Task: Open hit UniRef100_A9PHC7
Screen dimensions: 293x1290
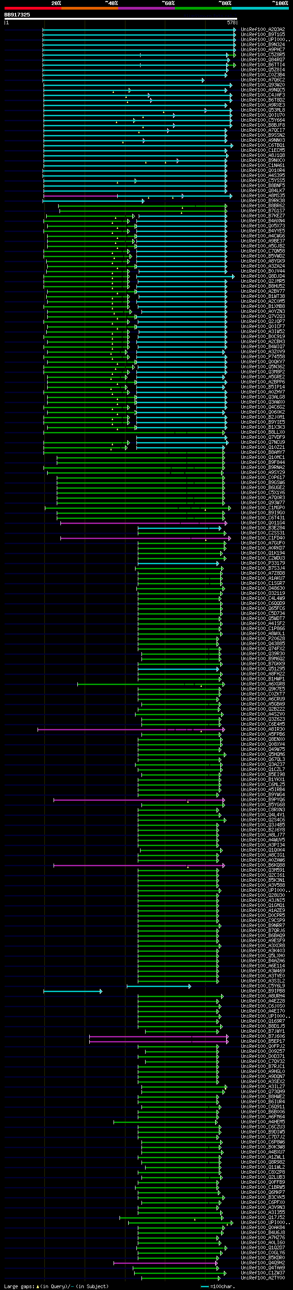Action: (263, 49)
